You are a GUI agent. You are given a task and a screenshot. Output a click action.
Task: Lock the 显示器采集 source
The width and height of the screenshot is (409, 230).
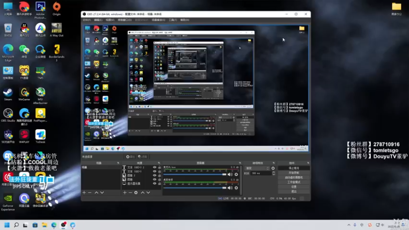[x=160, y=183]
